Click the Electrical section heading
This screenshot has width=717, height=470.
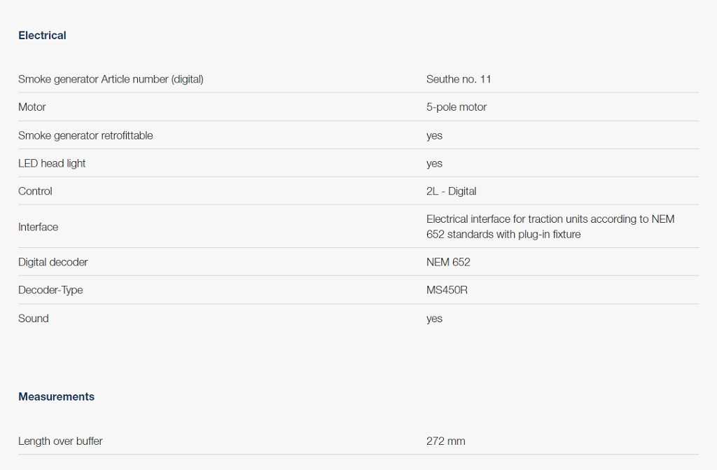tap(42, 36)
